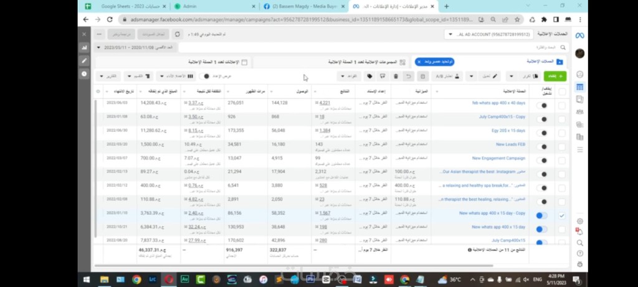638x287 pixels.
Task: Switch to the ad sets tab
Action: click(x=368, y=62)
